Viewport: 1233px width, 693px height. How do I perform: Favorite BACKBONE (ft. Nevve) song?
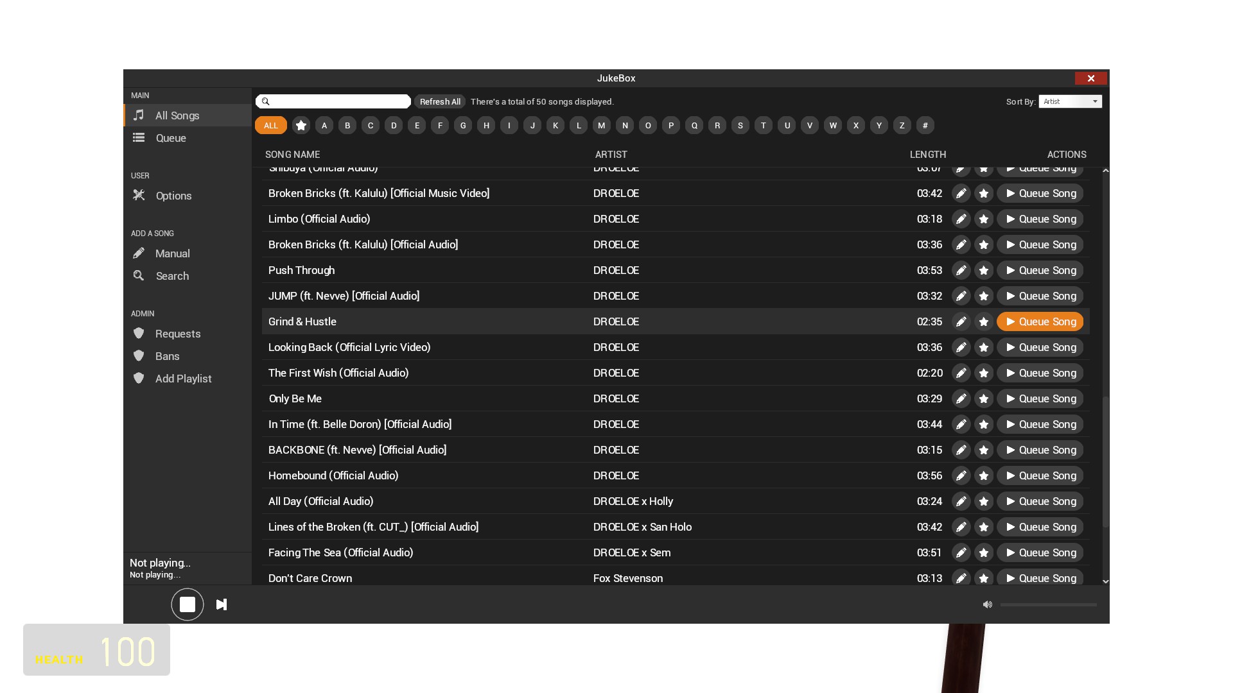point(984,450)
